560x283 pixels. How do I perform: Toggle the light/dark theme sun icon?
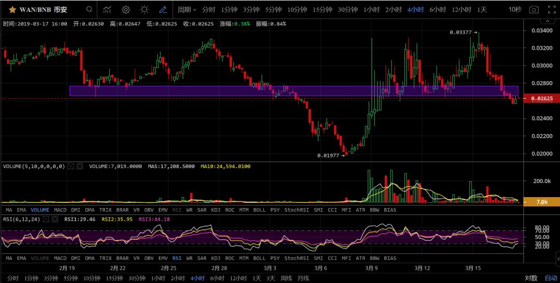coord(144,9)
